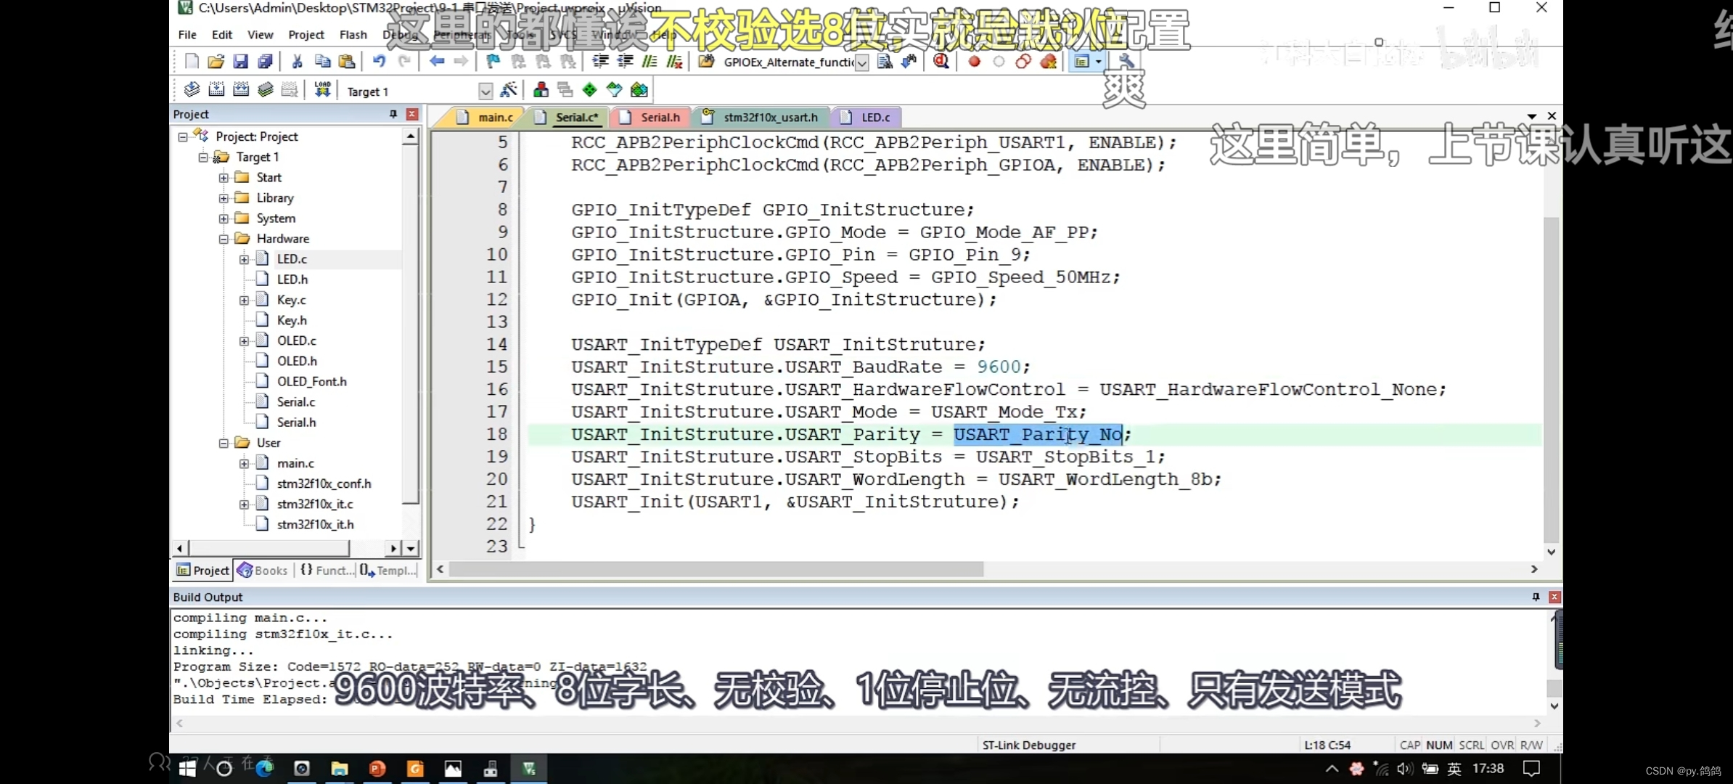This screenshot has height=784, width=1733.
Task: Open the GPIOEx_Alternate_functi search dropdown
Action: (x=861, y=63)
